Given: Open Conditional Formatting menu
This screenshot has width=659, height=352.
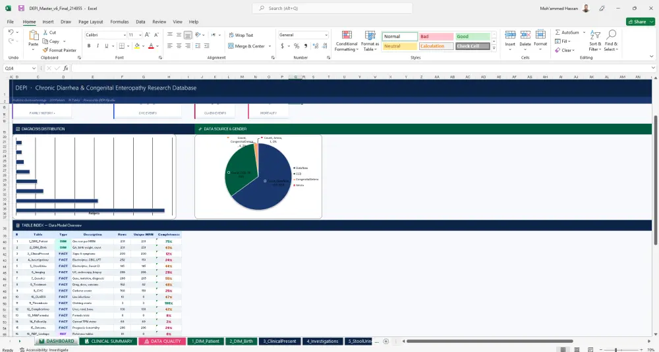Looking at the screenshot, I should (x=347, y=41).
